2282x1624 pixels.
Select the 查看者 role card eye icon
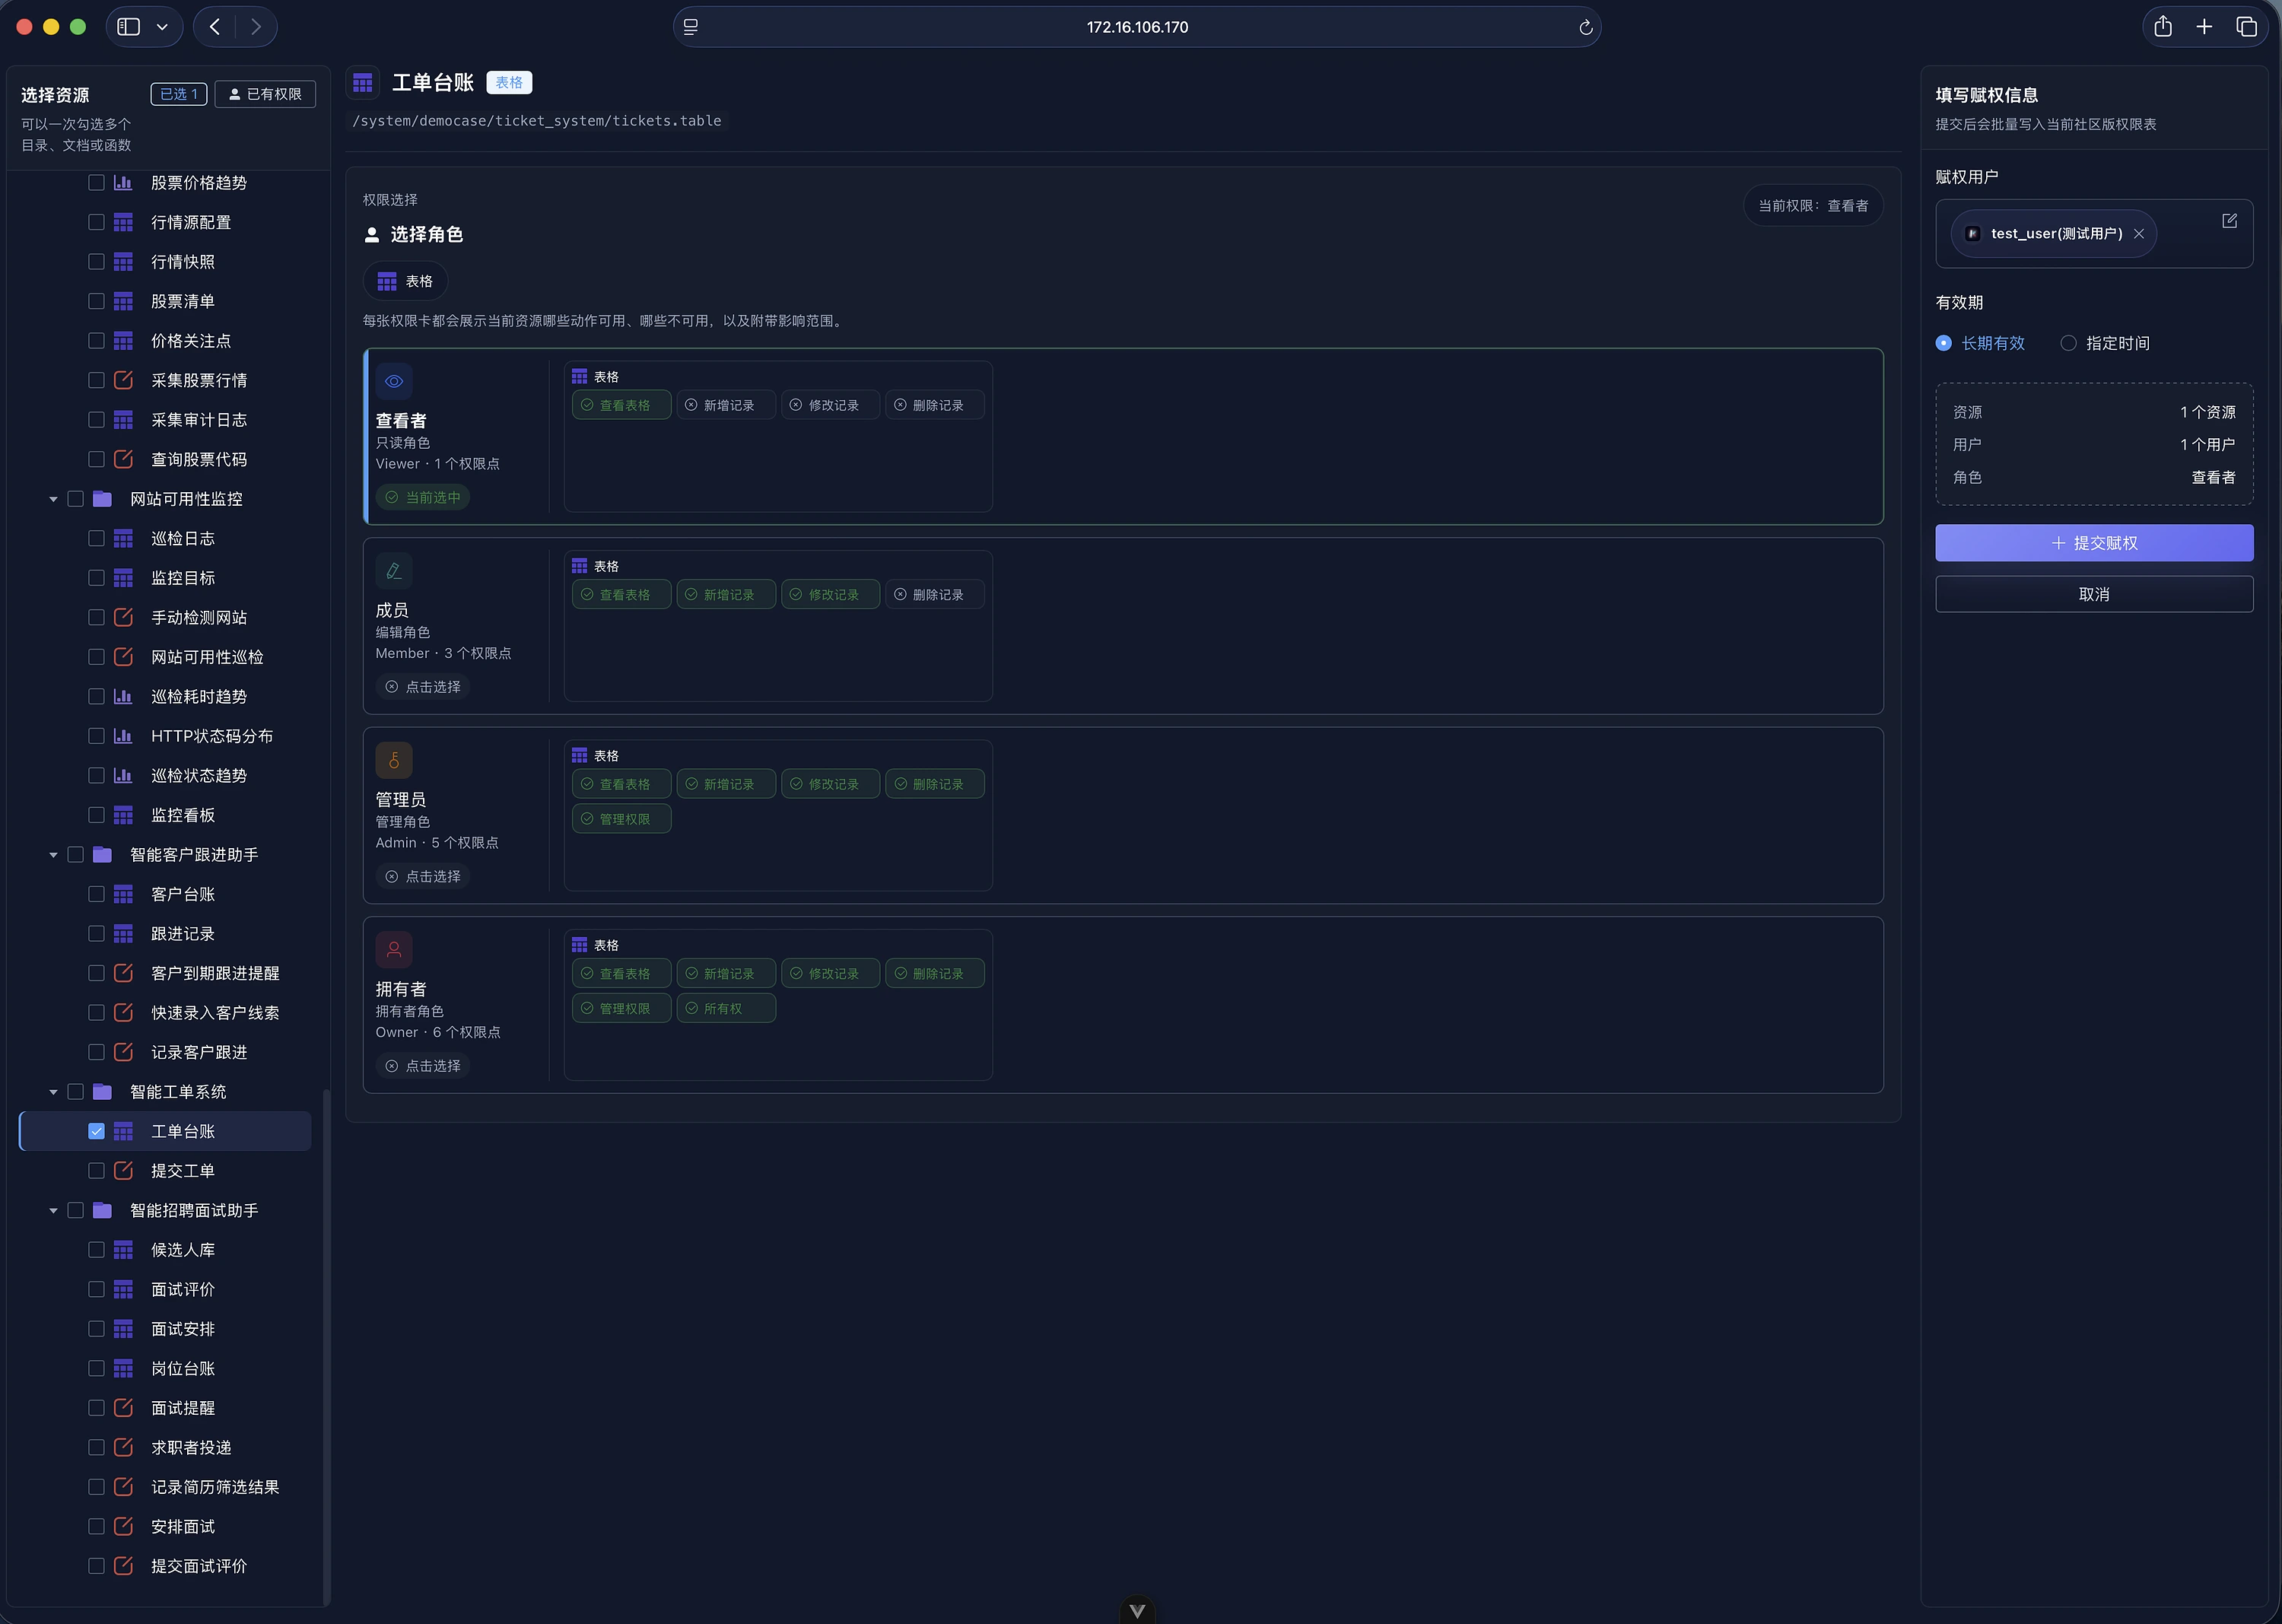click(394, 381)
